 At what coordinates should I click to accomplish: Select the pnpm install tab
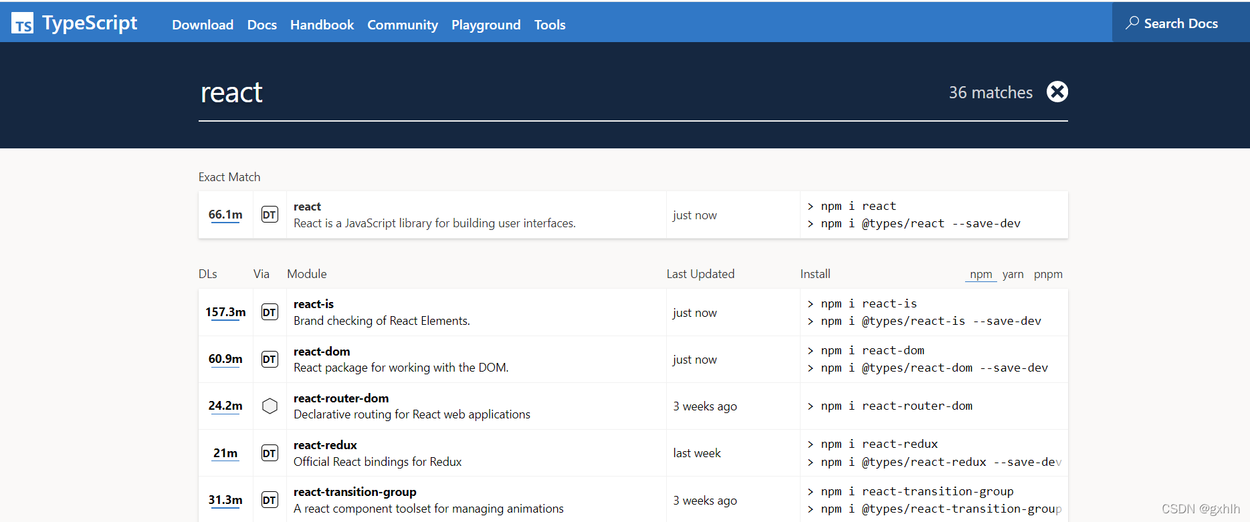tap(1048, 274)
